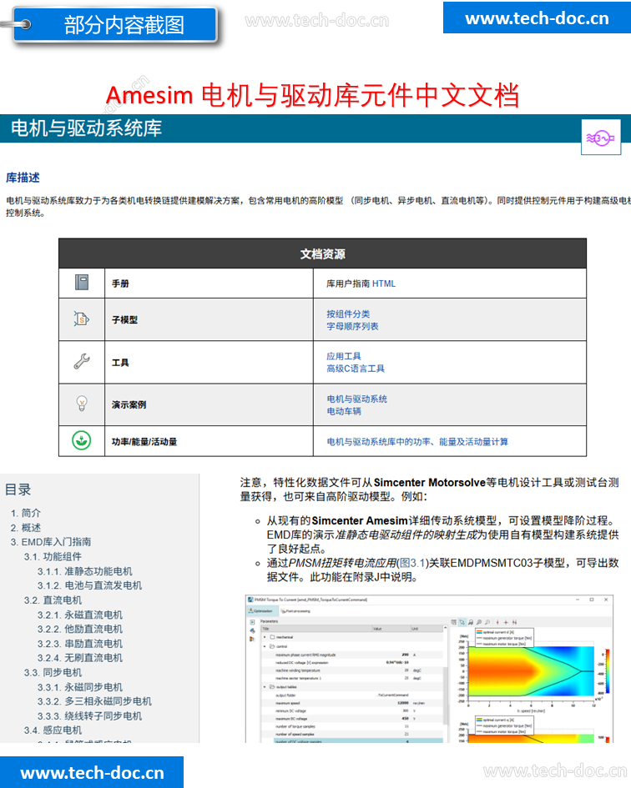This screenshot has height=788, width=631.
Task: Click the second magnifier icon in plot toolbar
Action: pos(487,622)
